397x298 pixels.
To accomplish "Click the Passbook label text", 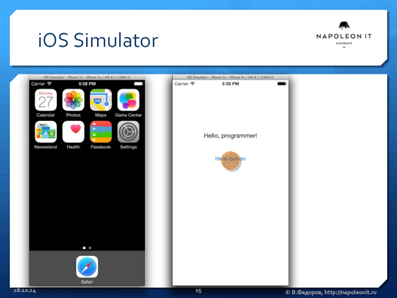I will tap(101, 147).
